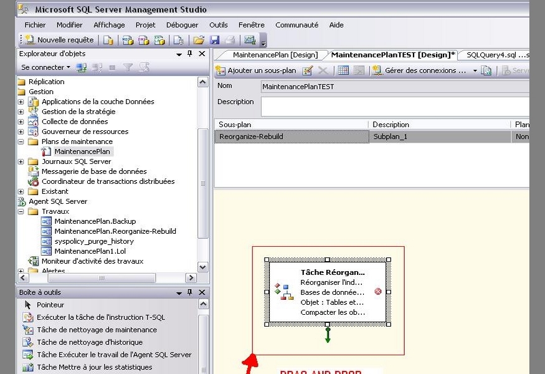Select the MaintenancePlan.Backup job
Screen dimensions: 545x374
pyautogui.click(x=95, y=221)
